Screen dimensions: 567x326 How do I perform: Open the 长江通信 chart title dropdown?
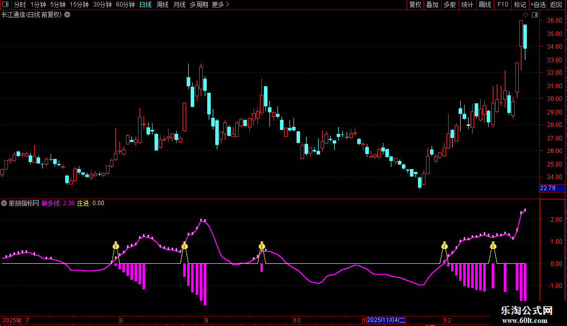pos(67,15)
